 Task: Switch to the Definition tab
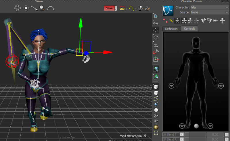pos(171,29)
